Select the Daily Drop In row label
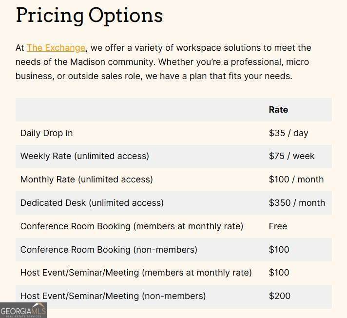 pyautogui.click(x=46, y=133)
